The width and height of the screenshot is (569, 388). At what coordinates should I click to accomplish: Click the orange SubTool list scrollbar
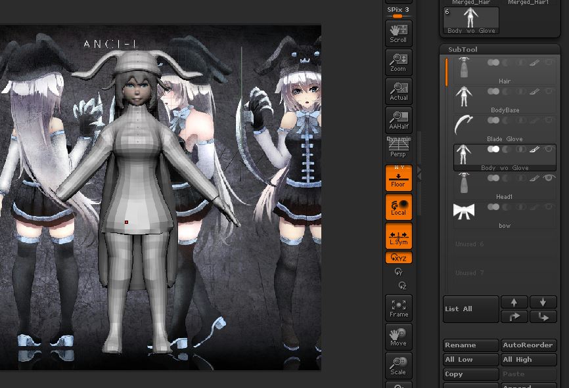click(x=446, y=72)
